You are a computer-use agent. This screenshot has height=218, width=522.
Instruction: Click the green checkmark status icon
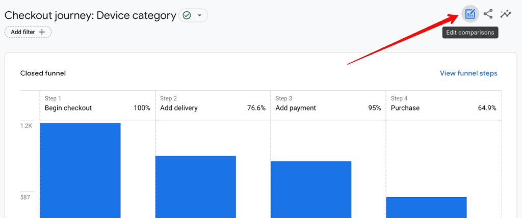[187, 16]
